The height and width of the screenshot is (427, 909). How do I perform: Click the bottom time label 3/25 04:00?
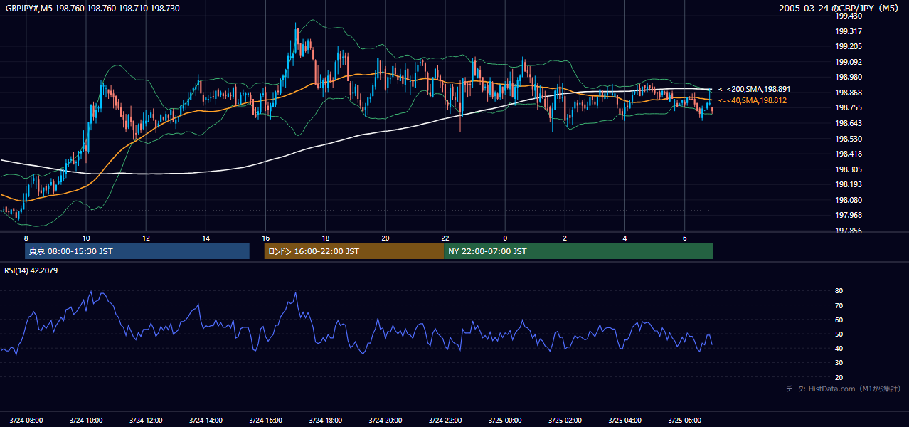tap(624, 420)
